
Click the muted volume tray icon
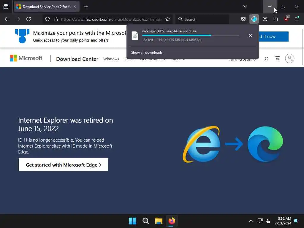point(268,221)
